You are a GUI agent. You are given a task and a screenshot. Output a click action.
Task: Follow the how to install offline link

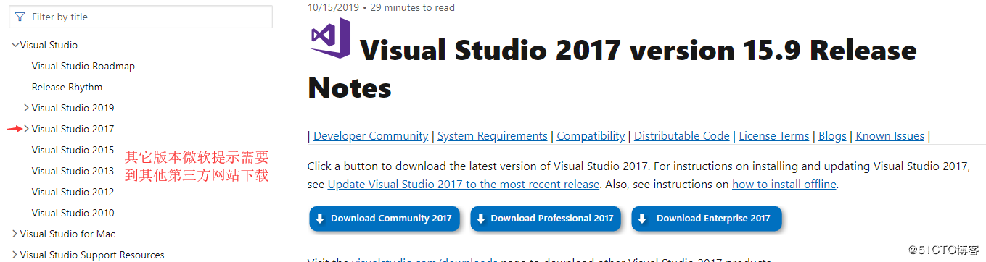click(x=784, y=185)
